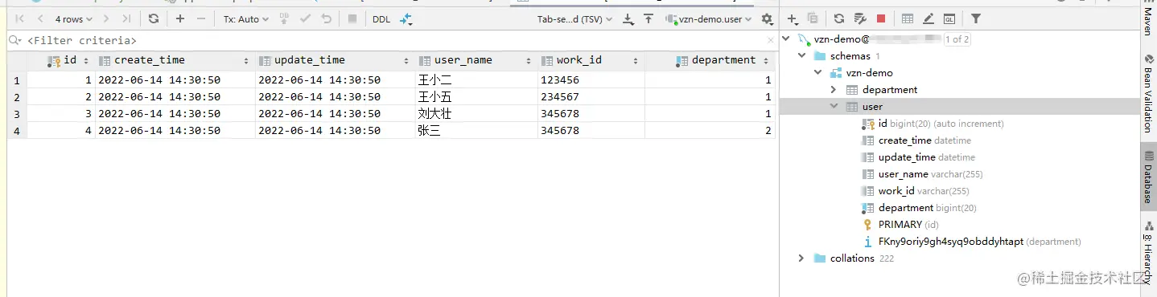
Task: Reload the table data
Action: pos(154,18)
